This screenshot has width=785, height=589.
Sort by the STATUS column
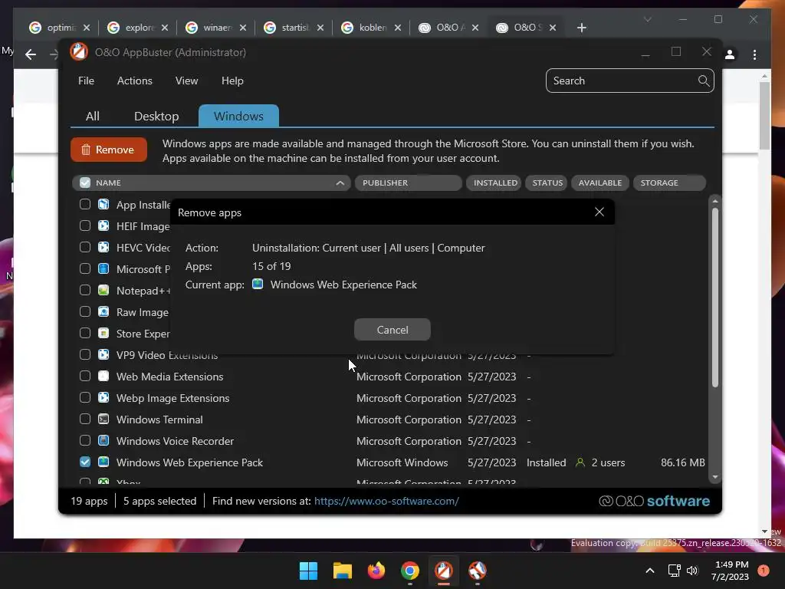tap(547, 183)
